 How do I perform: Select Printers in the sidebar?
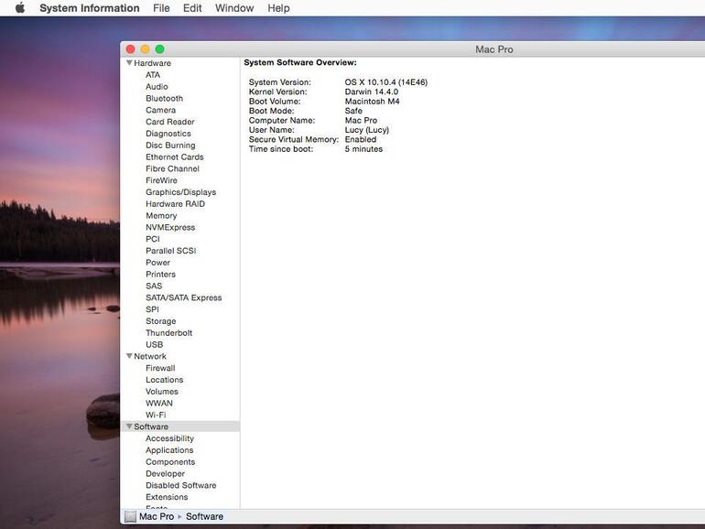160,274
